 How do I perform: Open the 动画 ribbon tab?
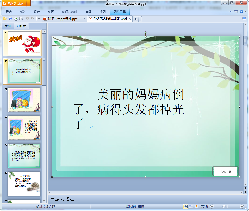click(51, 12)
